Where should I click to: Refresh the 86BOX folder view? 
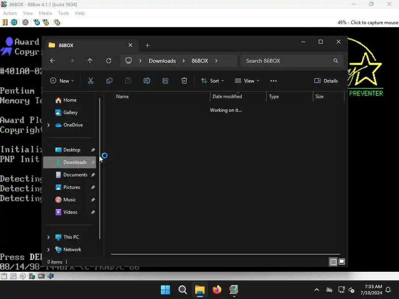109,61
